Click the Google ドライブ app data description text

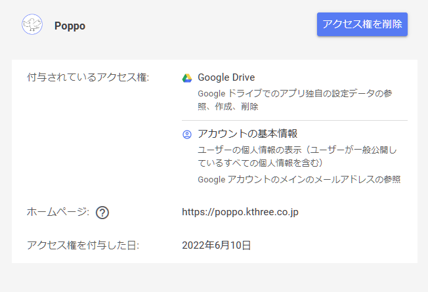pos(295,100)
